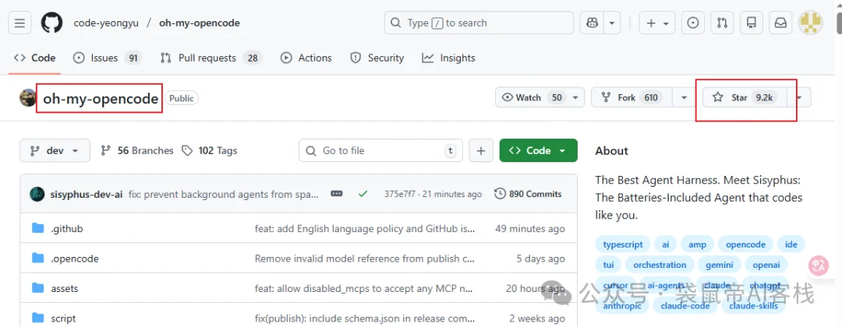Screen dimensions: 842x327
Task: Switch to the Security tab
Action: (x=377, y=58)
